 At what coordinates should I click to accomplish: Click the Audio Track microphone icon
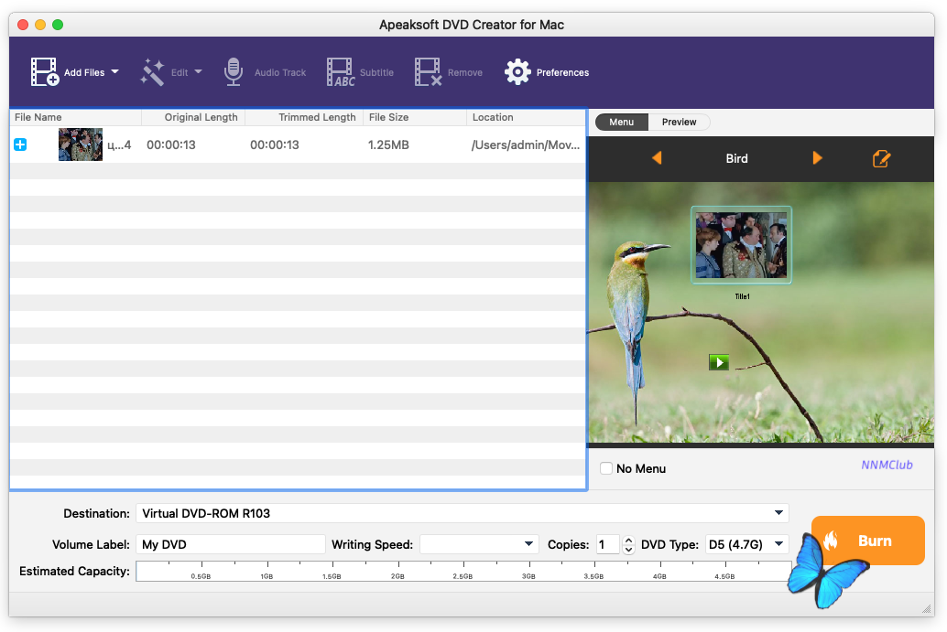tap(234, 72)
